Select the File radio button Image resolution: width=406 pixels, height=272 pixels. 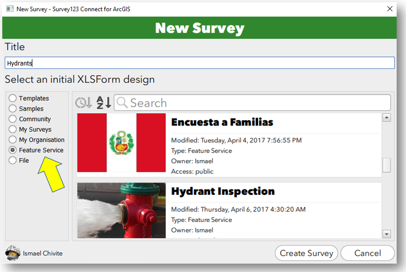coord(13,160)
